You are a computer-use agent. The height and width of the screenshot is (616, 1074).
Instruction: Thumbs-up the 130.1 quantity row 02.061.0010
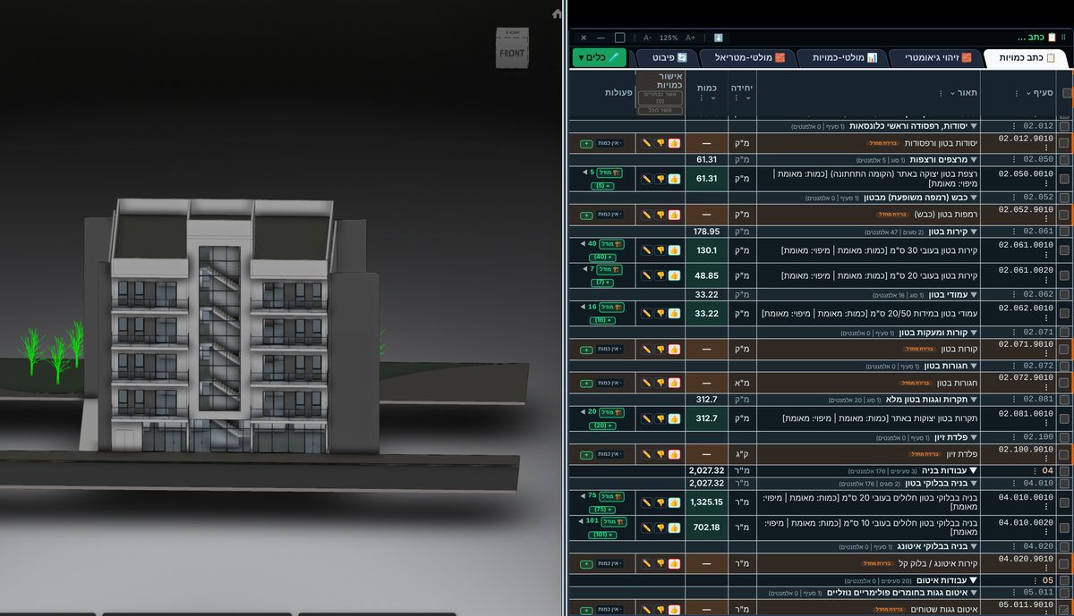point(674,249)
